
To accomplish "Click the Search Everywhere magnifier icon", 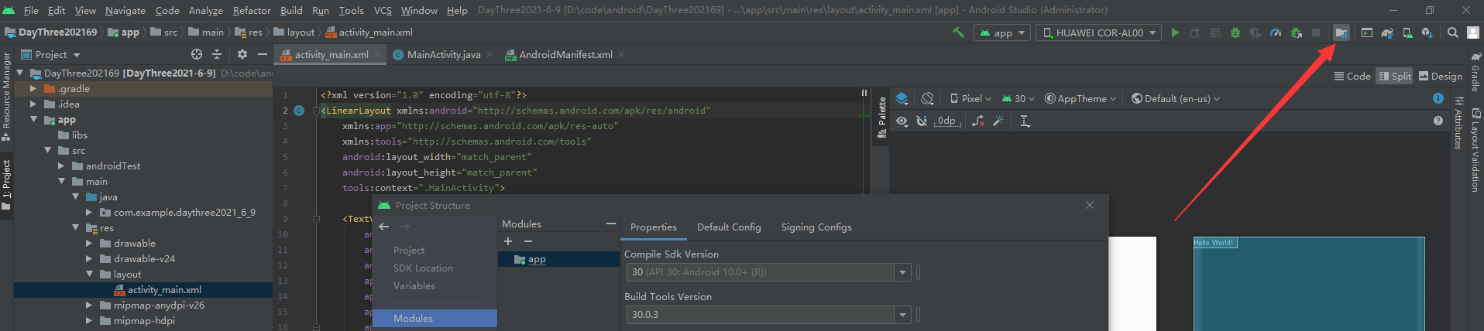I will tap(1453, 32).
